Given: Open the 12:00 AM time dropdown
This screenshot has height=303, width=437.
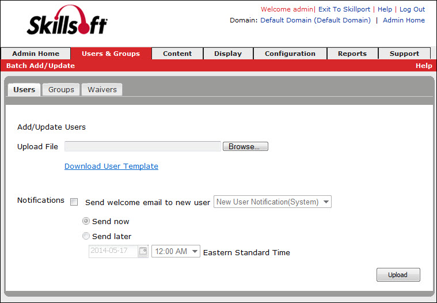Looking at the screenshot, I should 176,251.
